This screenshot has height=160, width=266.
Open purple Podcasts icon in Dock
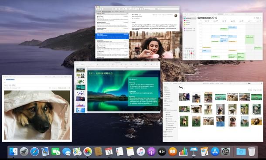click(x=151, y=151)
